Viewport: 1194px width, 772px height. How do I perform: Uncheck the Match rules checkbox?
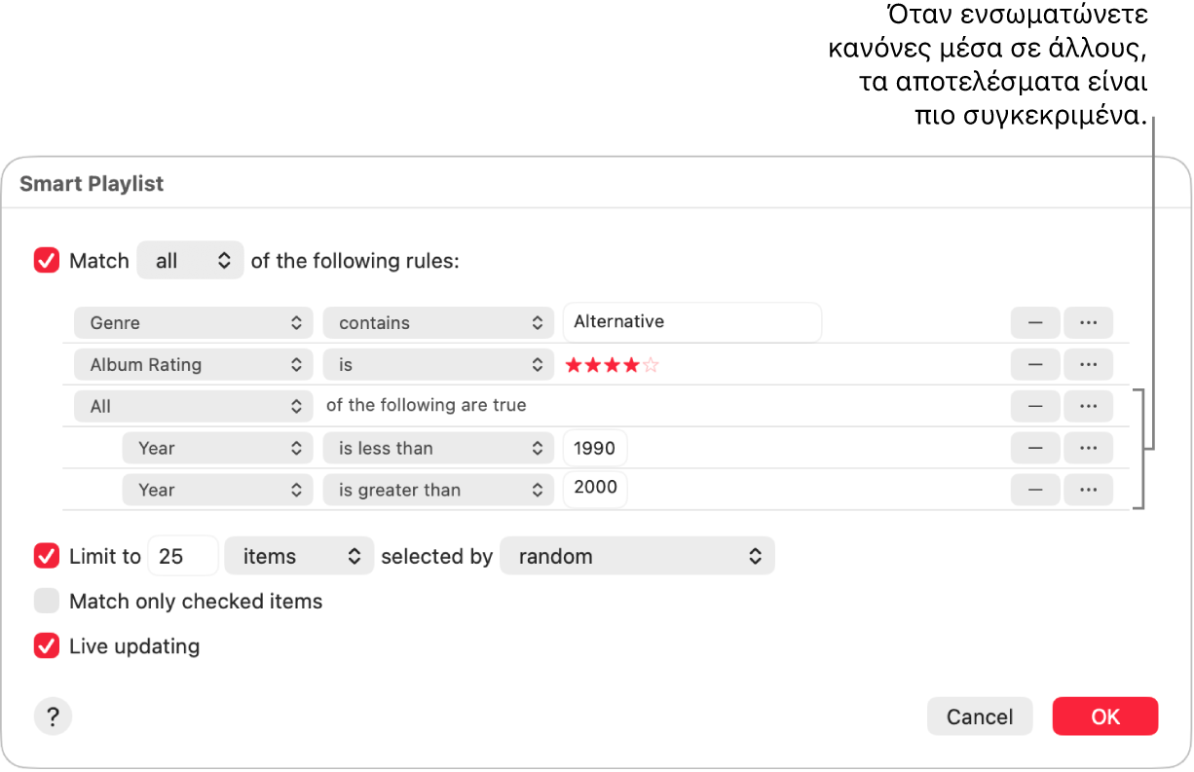tap(47, 261)
